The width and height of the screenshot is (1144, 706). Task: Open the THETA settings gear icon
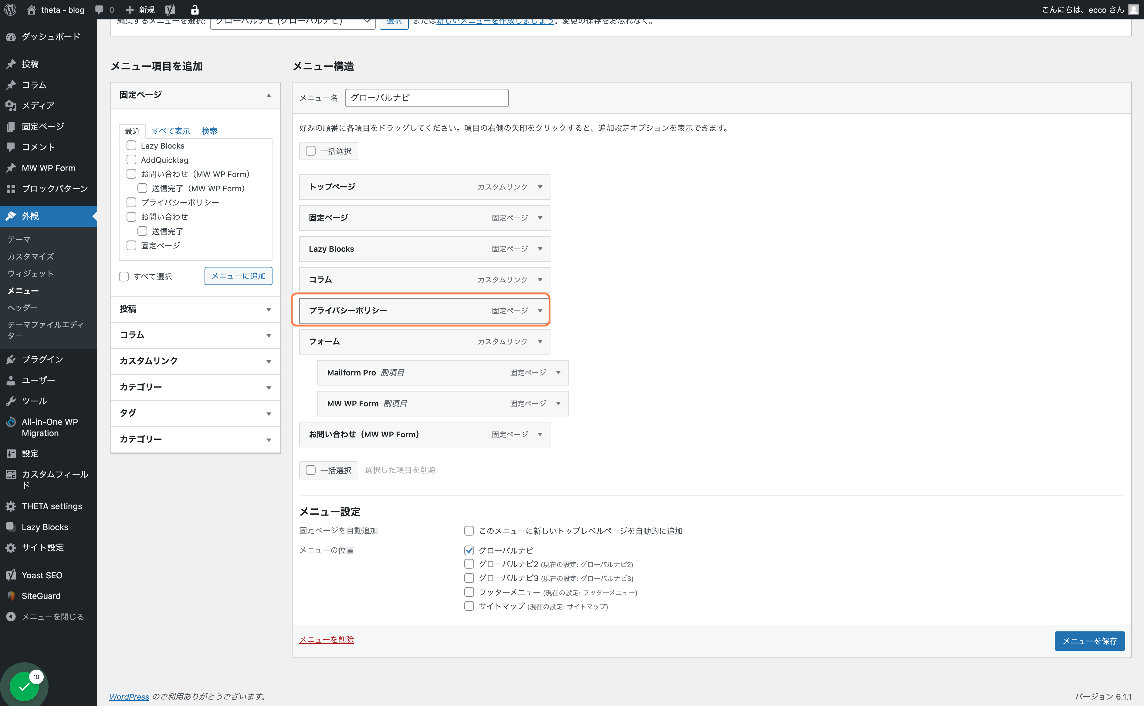pyautogui.click(x=11, y=506)
